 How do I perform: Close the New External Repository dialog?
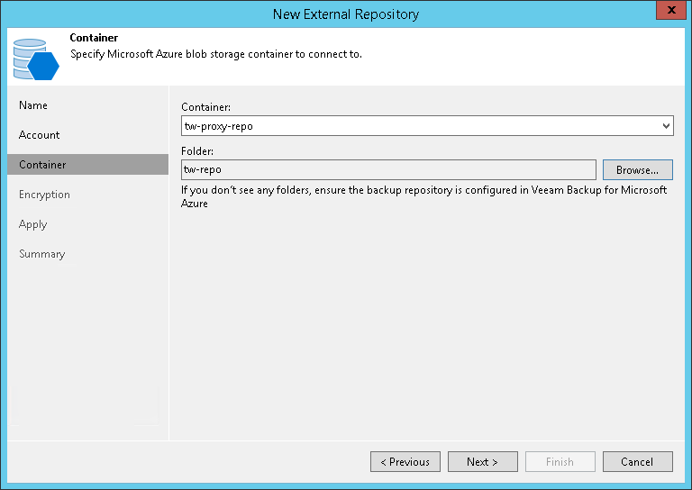pyautogui.click(x=668, y=13)
